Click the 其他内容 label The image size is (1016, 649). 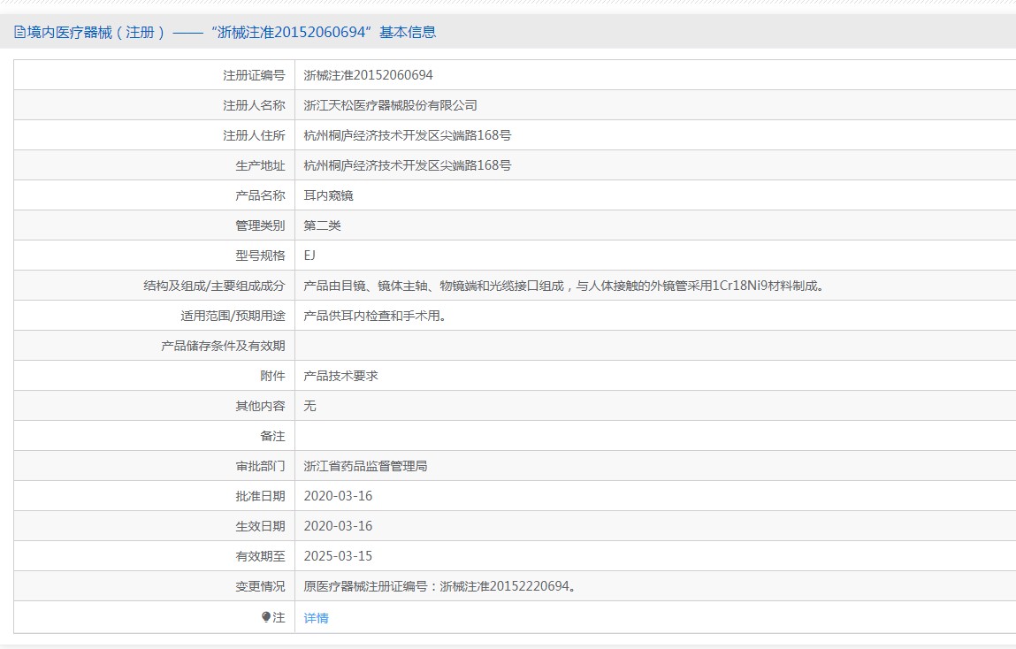click(x=260, y=406)
